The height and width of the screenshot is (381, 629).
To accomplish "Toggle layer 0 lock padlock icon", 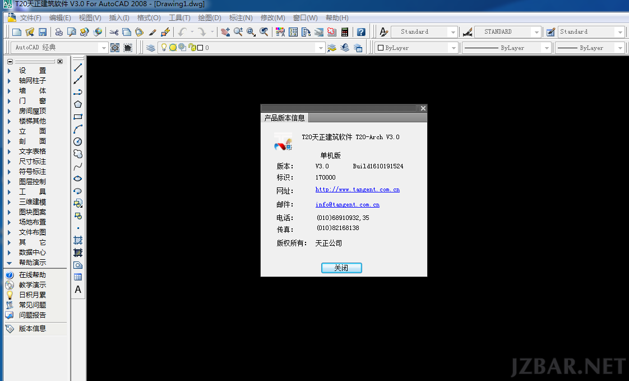I will [192, 47].
